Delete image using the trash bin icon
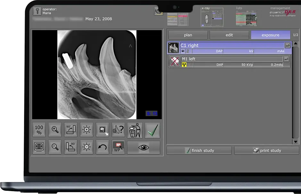Viewport: 301px width, 194px height. click(x=135, y=130)
